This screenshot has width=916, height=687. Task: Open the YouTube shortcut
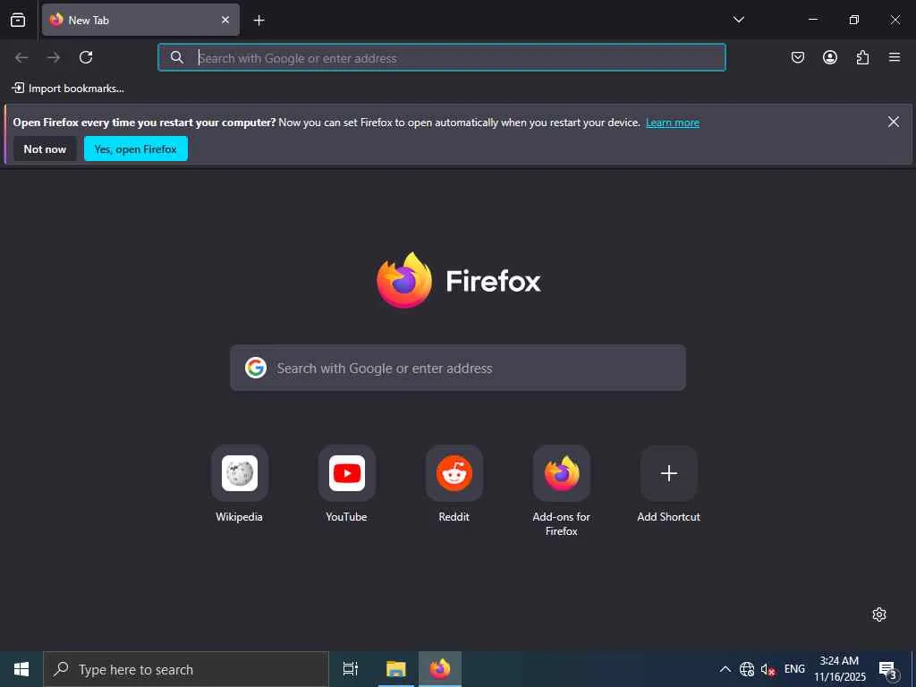[347, 473]
